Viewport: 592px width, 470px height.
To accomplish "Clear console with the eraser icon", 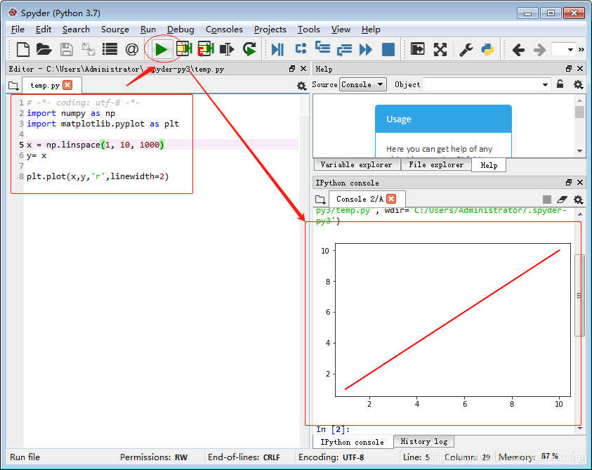I will [563, 199].
